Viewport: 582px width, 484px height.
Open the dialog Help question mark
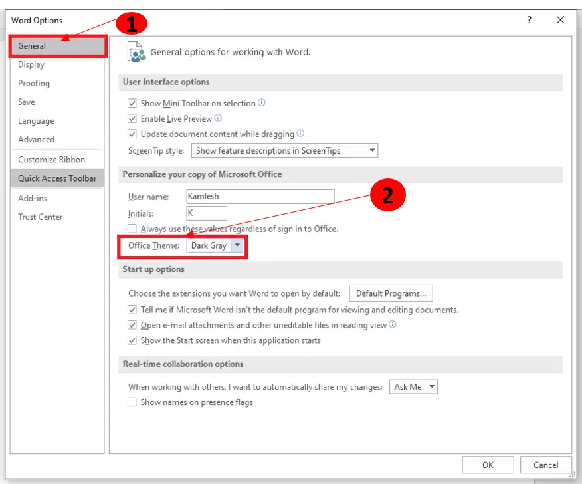click(530, 20)
